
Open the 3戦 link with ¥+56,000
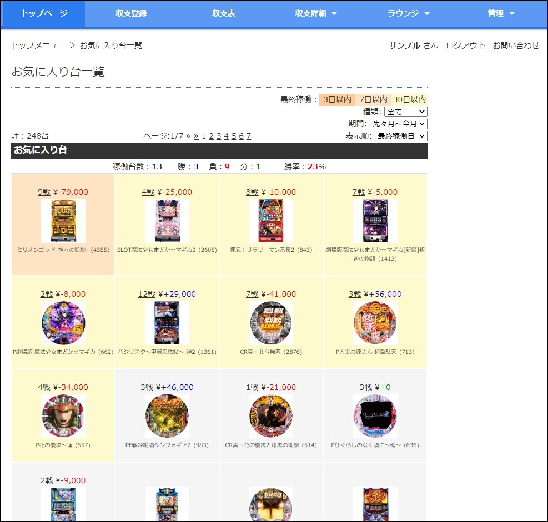coord(355,295)
